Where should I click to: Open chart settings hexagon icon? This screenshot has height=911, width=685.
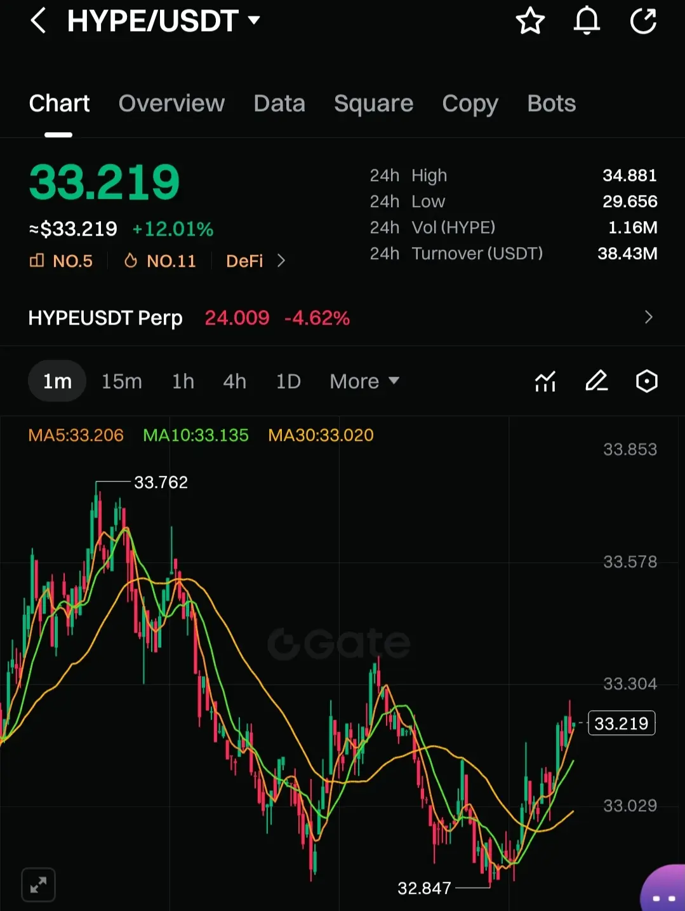[x=646, y=381]
